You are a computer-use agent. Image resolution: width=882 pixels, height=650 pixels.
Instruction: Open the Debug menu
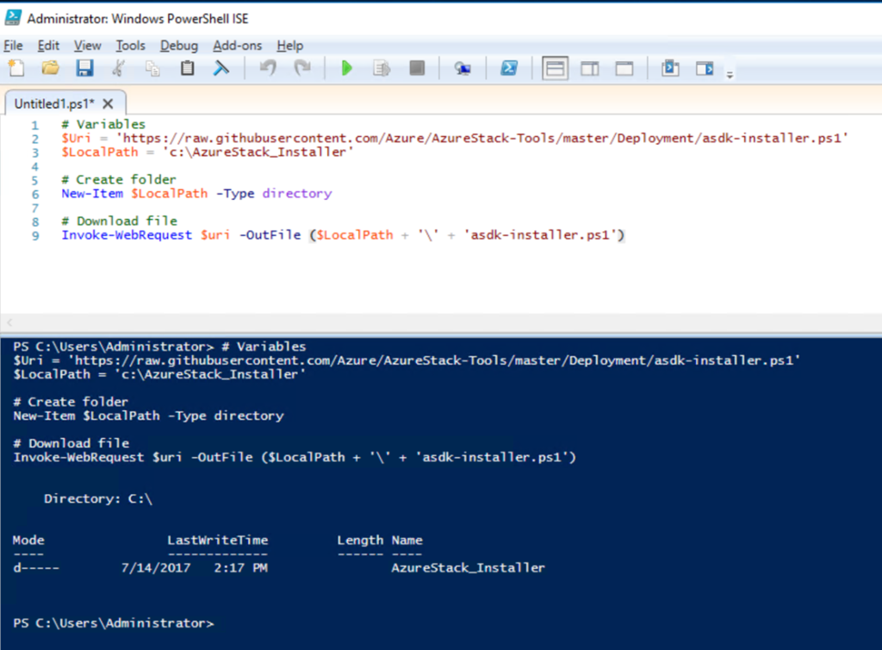tap(178, 46)
